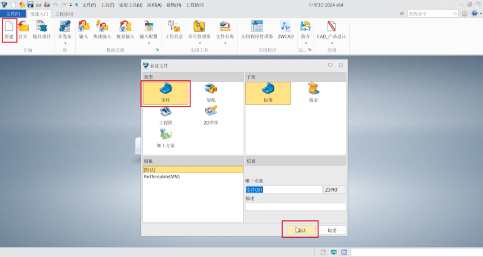Click the 许可管理器 license manager icon
The image size is (483, 257).
click(199, 30)
